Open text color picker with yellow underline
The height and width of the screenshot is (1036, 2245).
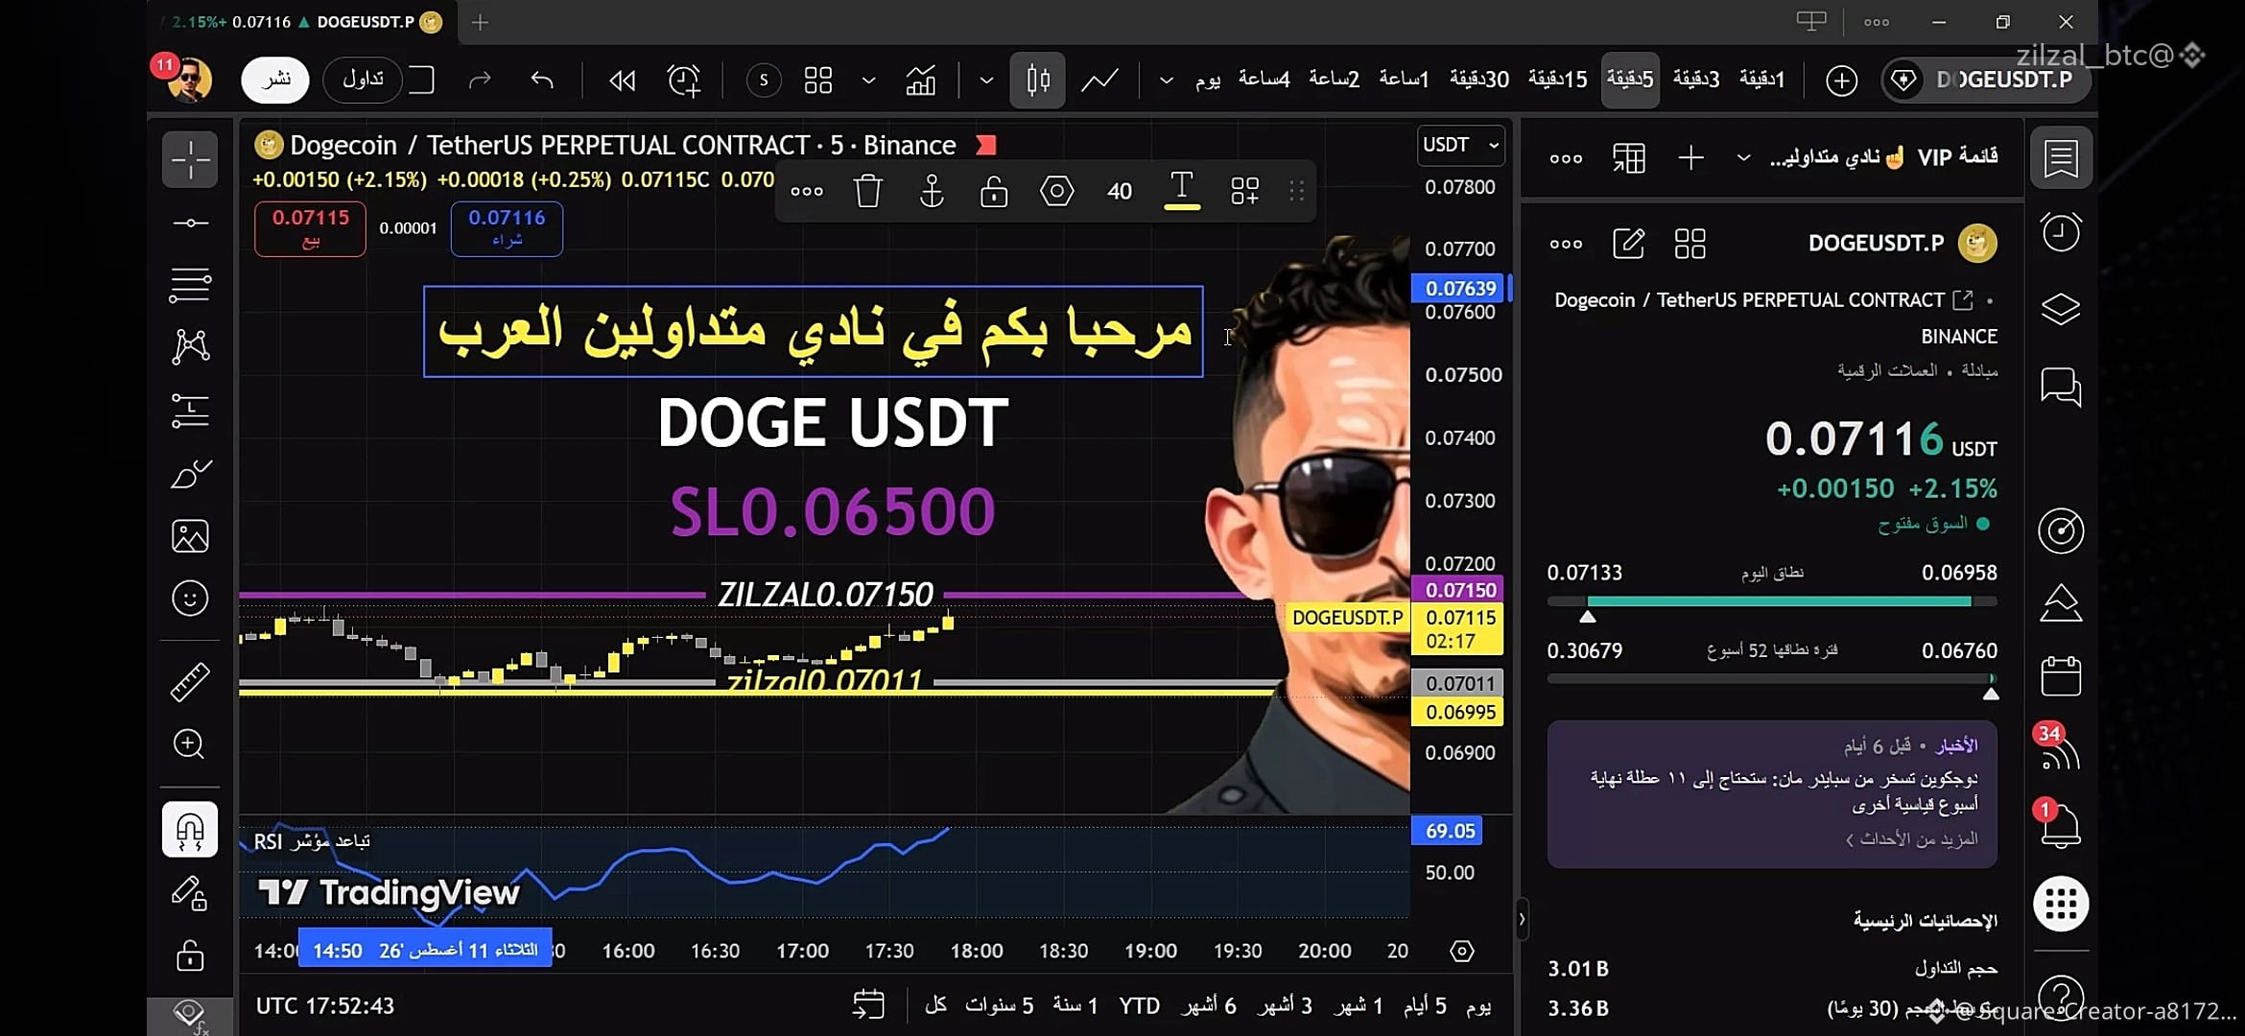1182,191
